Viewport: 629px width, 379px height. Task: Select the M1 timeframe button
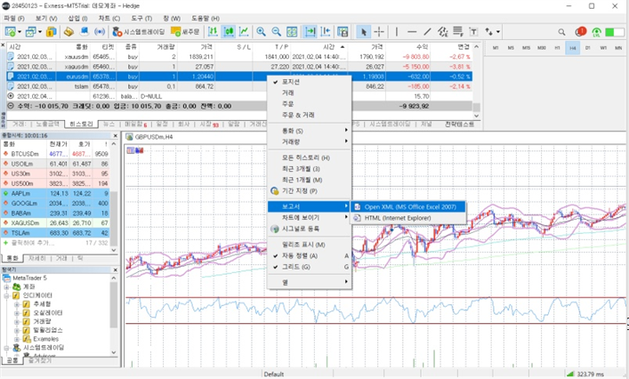496,48
